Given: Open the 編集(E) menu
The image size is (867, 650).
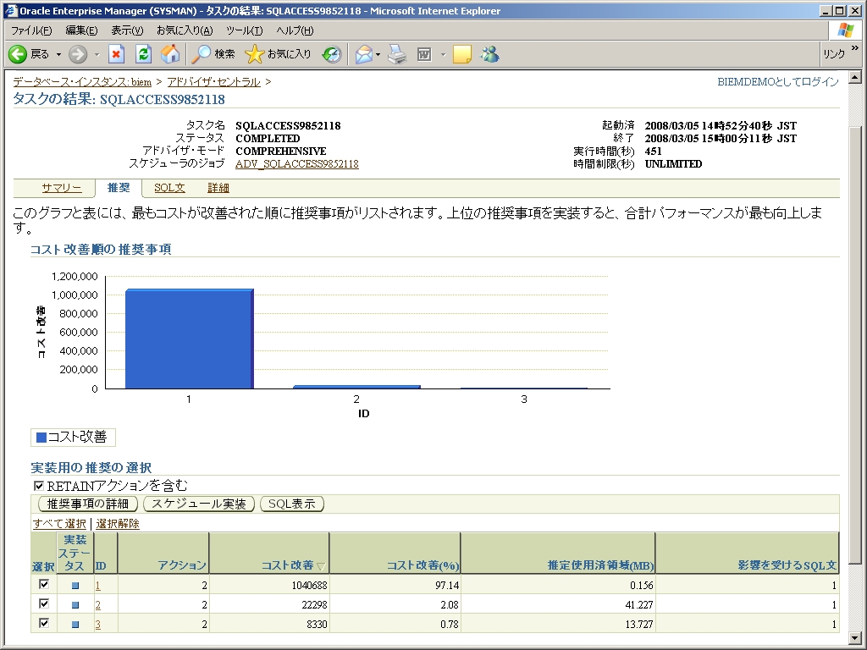Looking at the screenshot, I should tap(81, 30).
